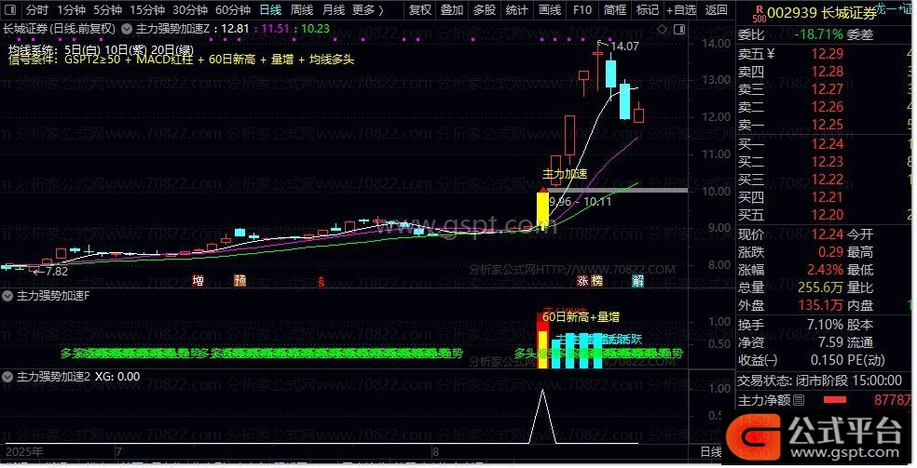Image resolution: width=917 pixels, height=468 pixels.
Task: Click the 涨 event marker
Action: 582,281
